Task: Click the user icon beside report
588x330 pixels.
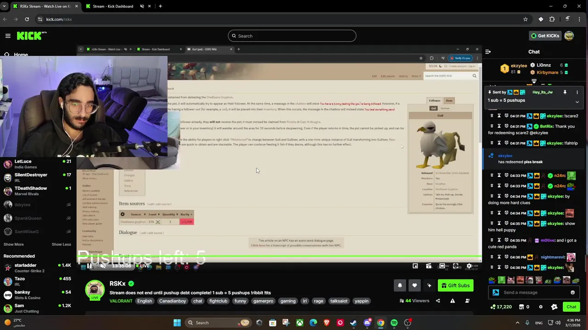Action: click(467, 301)
